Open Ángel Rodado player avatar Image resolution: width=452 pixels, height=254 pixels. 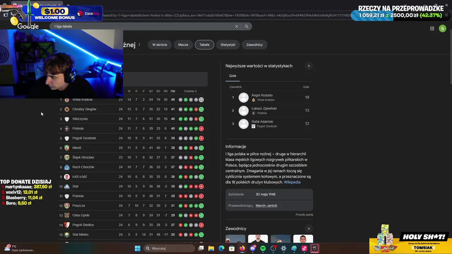[x=244, y=98]
